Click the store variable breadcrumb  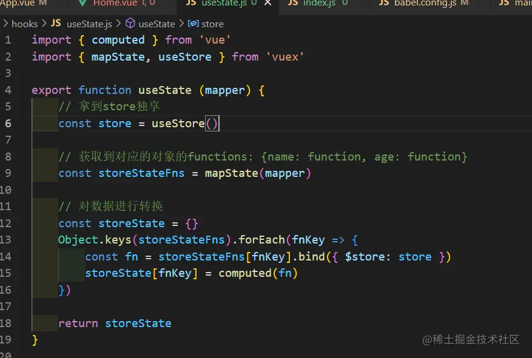[212, 24]
